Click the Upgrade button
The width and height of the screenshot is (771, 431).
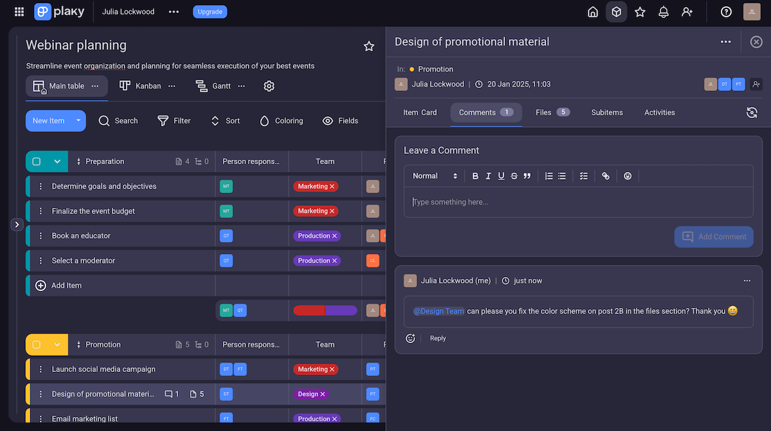tap(209, 12)
